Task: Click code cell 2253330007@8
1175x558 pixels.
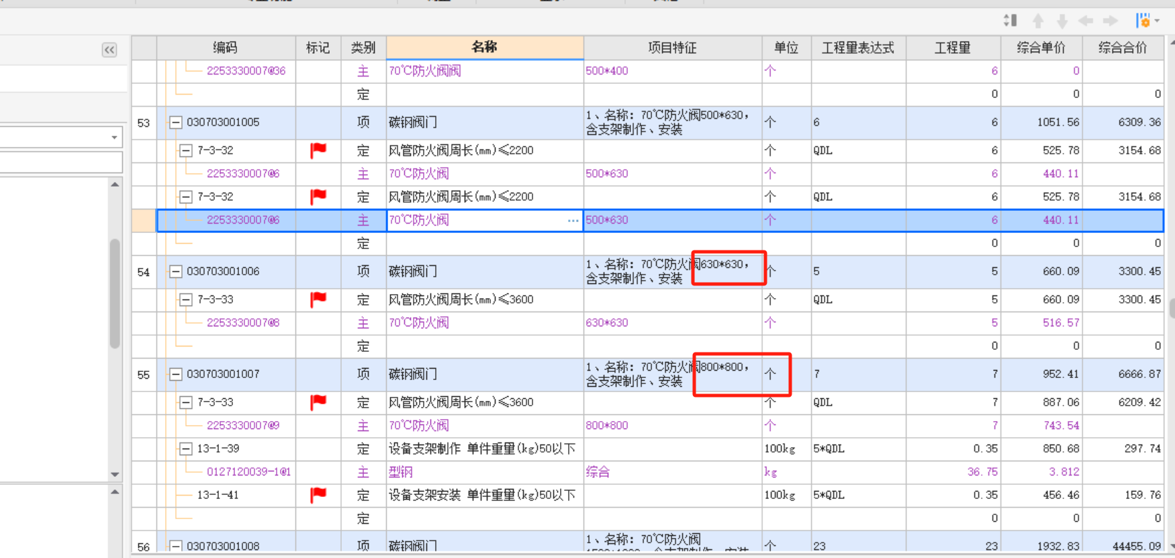Action: pos(243,323)
